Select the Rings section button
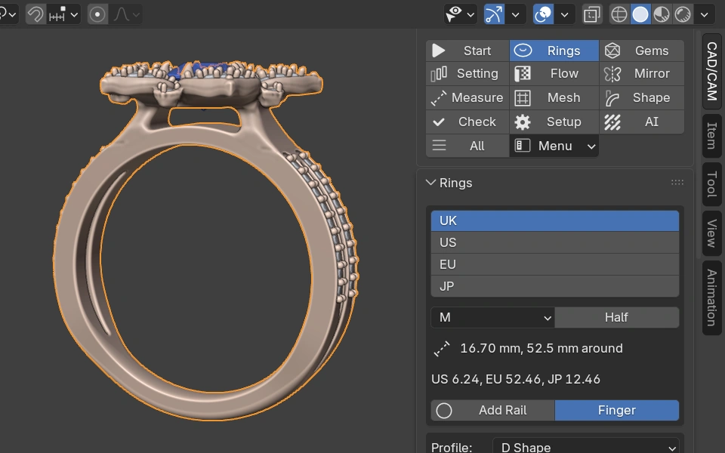The height and width of the screenshot is (453, 725). pyautogui.click(x=554, y=51)
